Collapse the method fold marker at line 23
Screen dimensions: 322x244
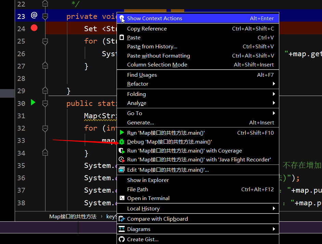(45, 16)
